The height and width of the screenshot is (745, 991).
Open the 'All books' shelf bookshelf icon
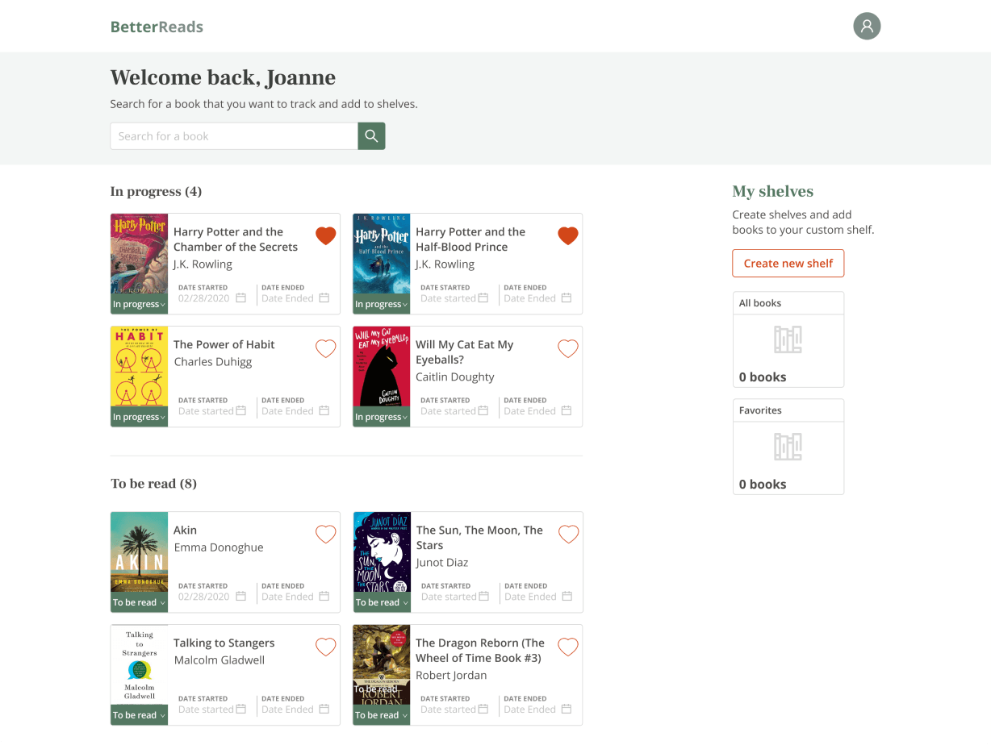click(x=788, y=339)
